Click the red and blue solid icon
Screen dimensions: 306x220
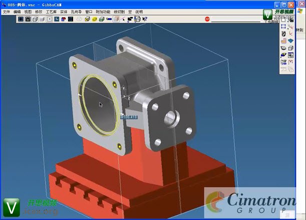click(x=64, y=19)
